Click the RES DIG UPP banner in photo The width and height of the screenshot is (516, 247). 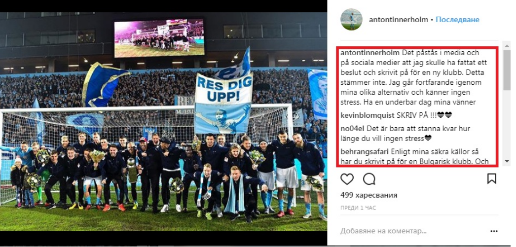pos(224,88)
